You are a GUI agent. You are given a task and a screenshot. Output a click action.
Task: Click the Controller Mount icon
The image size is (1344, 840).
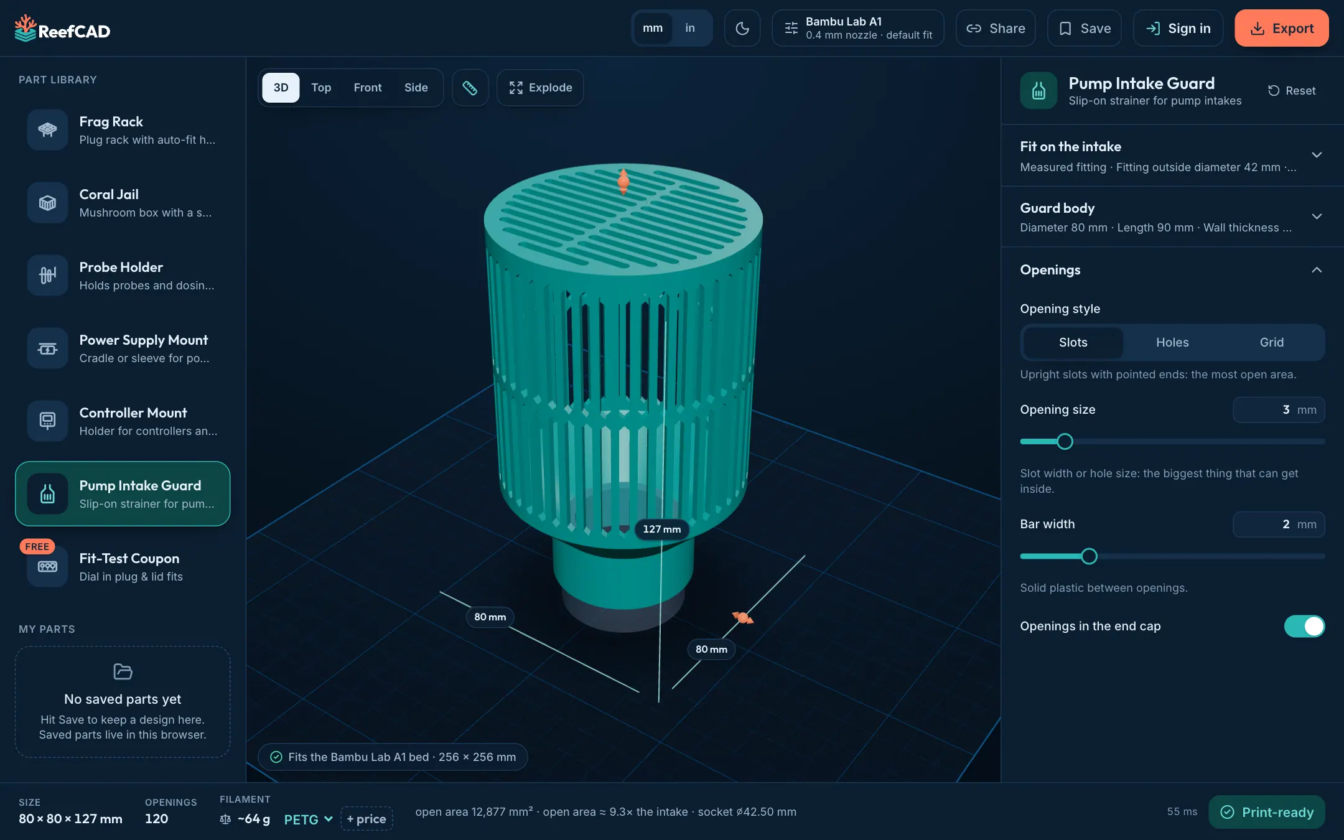pos(47,421)
